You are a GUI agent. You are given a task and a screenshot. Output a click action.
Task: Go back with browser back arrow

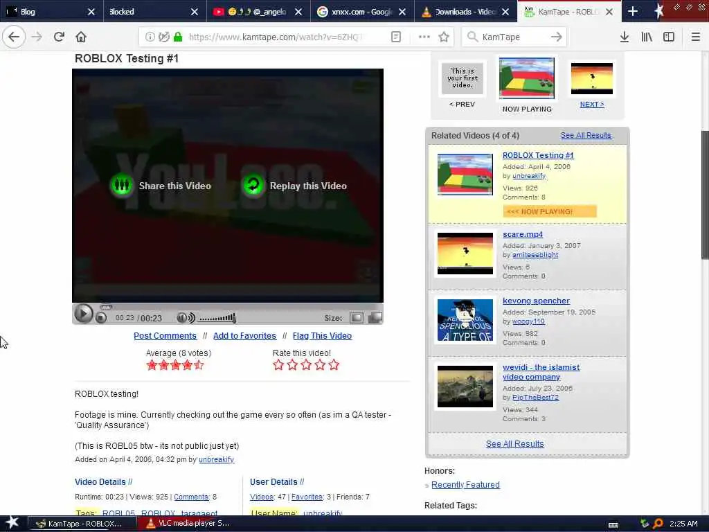point(14,37)
